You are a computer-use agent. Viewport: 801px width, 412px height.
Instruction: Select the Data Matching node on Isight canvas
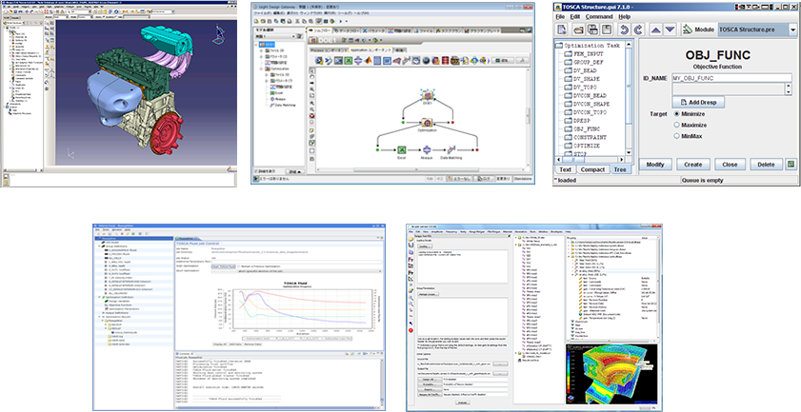(451, 150)
